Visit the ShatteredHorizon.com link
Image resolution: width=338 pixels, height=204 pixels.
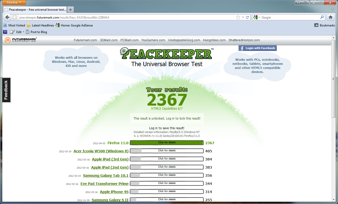(244, 40)
